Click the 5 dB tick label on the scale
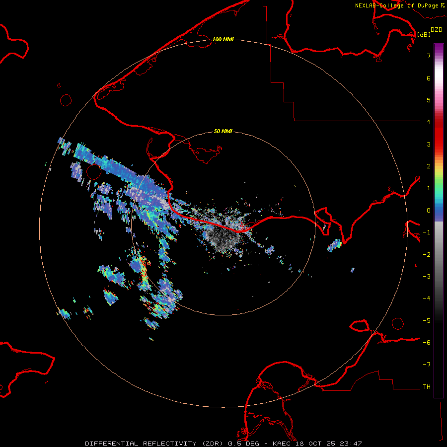447x447 pixels. 429,100
